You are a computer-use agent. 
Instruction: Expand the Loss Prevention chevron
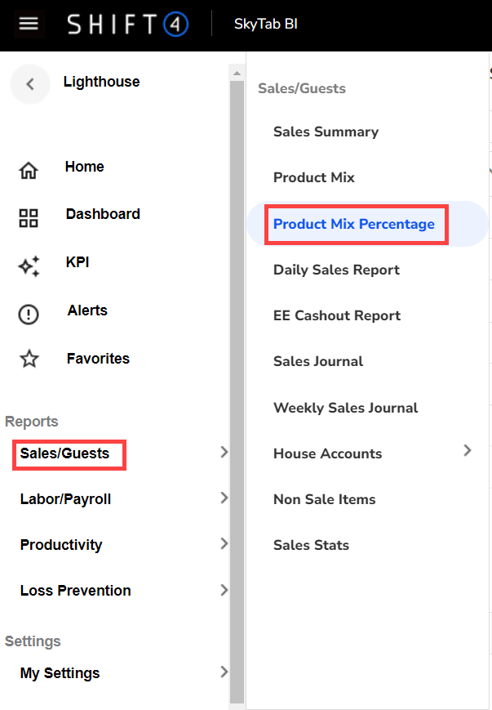(x=224, y=589)
